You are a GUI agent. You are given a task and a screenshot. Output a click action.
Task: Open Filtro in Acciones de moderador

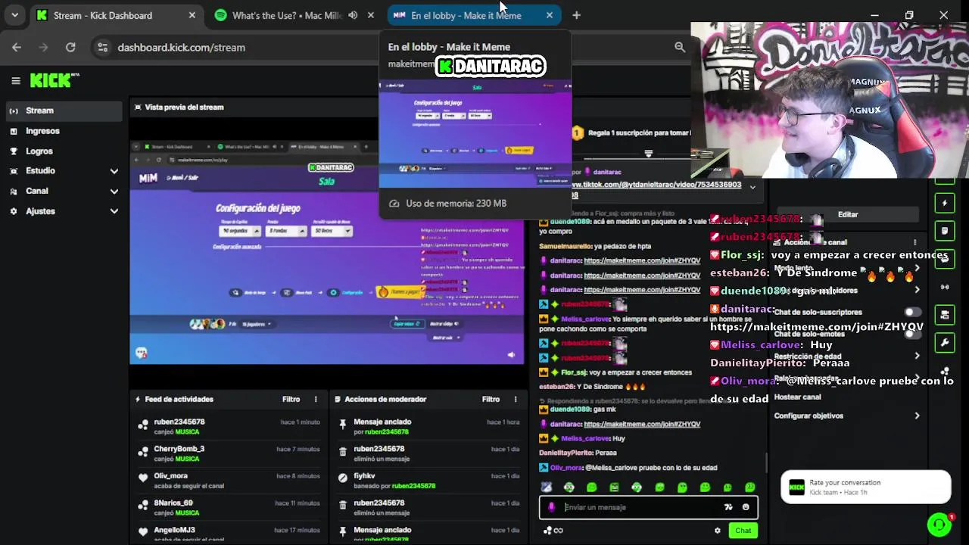[491, 399]
